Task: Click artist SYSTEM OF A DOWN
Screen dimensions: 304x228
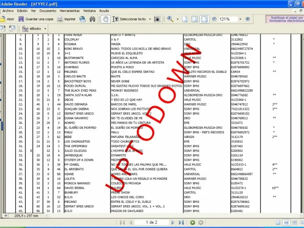Action: pyautogui.click(x=79, y=160)
